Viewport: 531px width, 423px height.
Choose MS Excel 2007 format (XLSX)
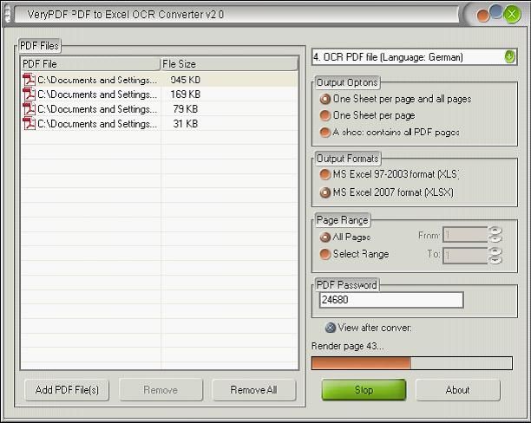(386, 192)
